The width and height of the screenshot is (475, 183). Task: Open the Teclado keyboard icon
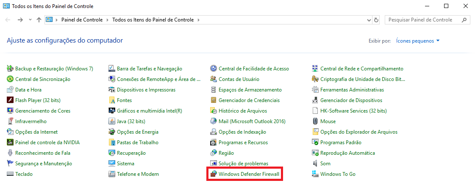[x=10, y=174]
